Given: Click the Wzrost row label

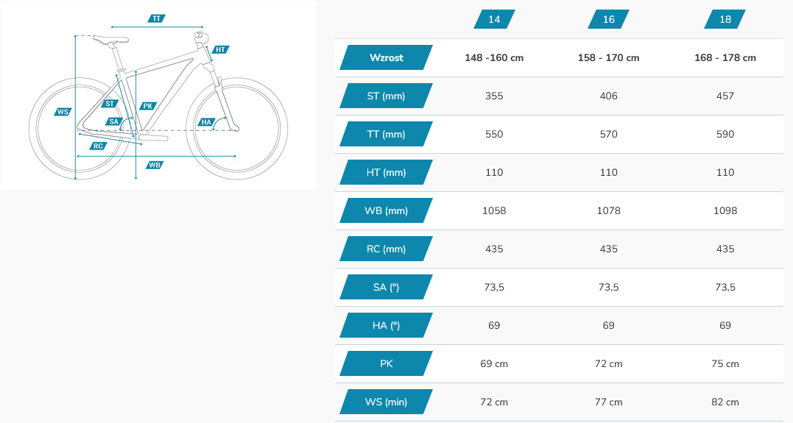Looking at the screenshot, I should pyautogui.click(x=386, y=57).
